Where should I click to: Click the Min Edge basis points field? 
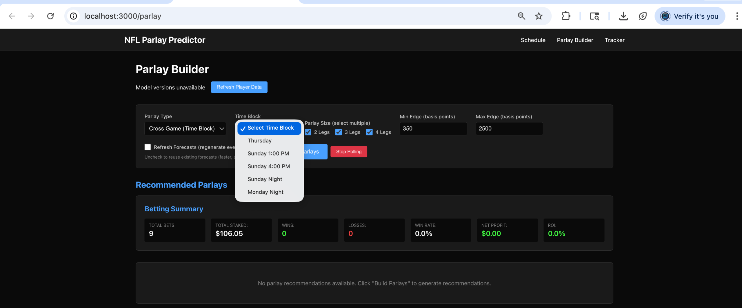coord(433,129)
